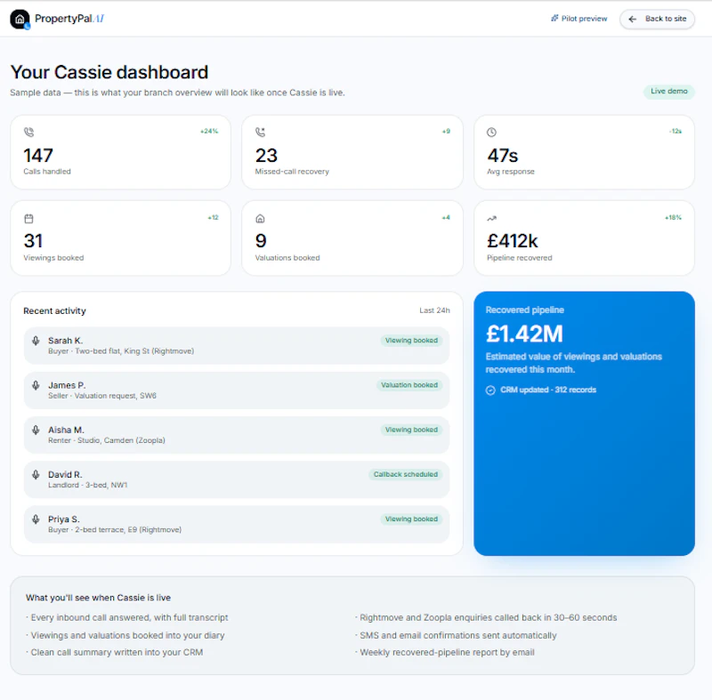The height and width of the screenshot is (700, 712).
Task: Click the microphone icon beside James P.
Action: pyautogui.click(x=36, y=385)
